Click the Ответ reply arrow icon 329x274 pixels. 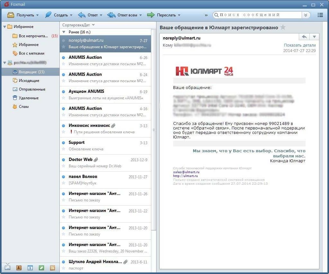click(82, 15)
